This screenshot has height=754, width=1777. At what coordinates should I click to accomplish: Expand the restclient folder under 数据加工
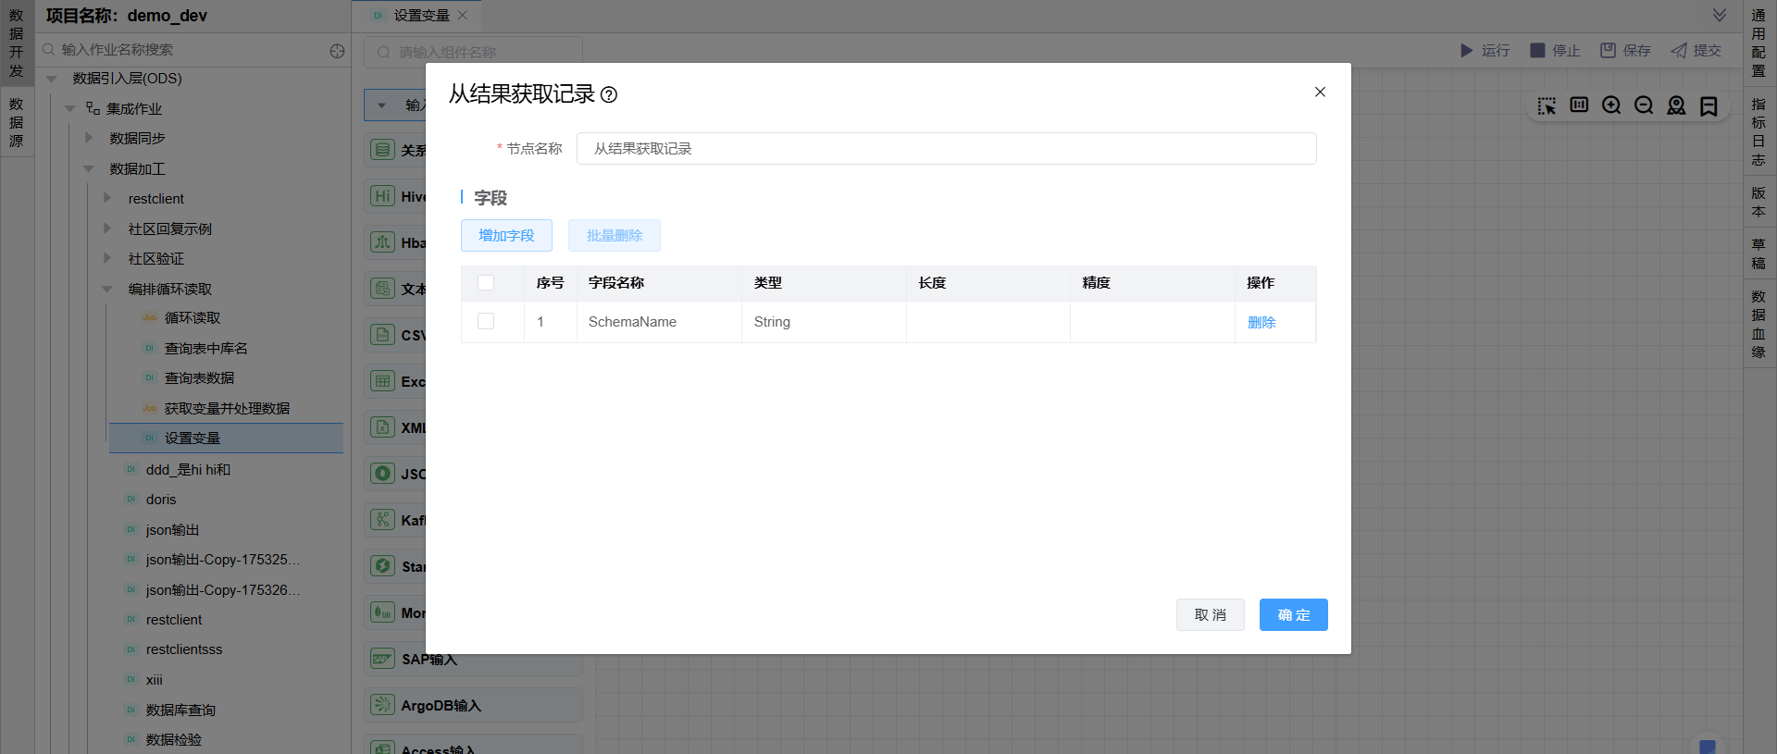click(107, 199)
